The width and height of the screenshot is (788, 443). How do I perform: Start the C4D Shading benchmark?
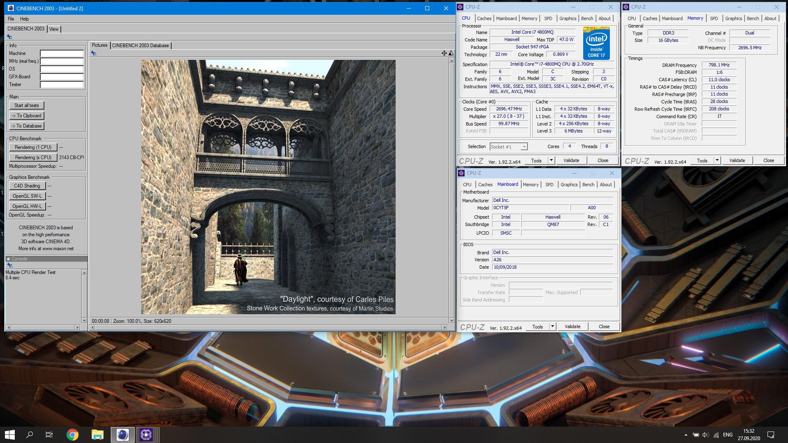pyautogui.click(x=27, y=186)
